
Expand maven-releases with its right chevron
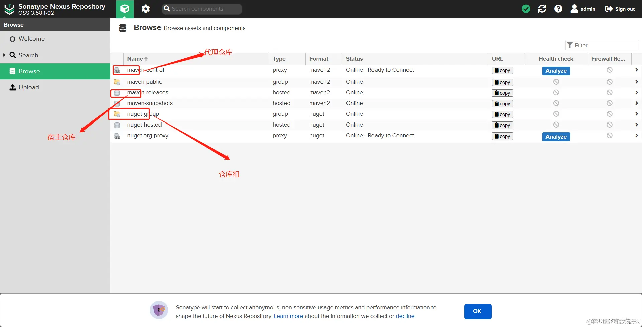click(x=637, y=92)
